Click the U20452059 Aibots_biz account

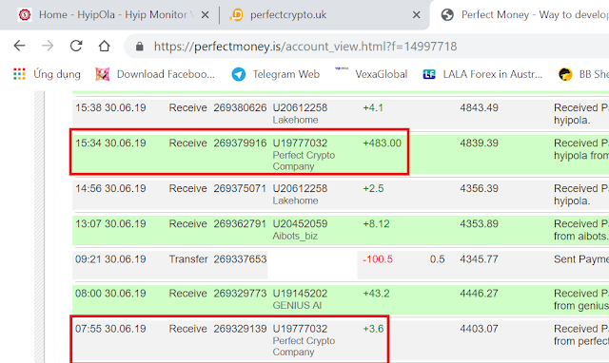[x=300, y=230]
